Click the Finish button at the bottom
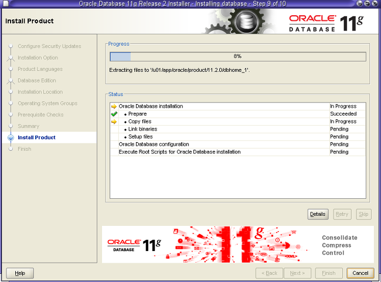381x282 pixels. pyautogui.click(x=329, y=273)
